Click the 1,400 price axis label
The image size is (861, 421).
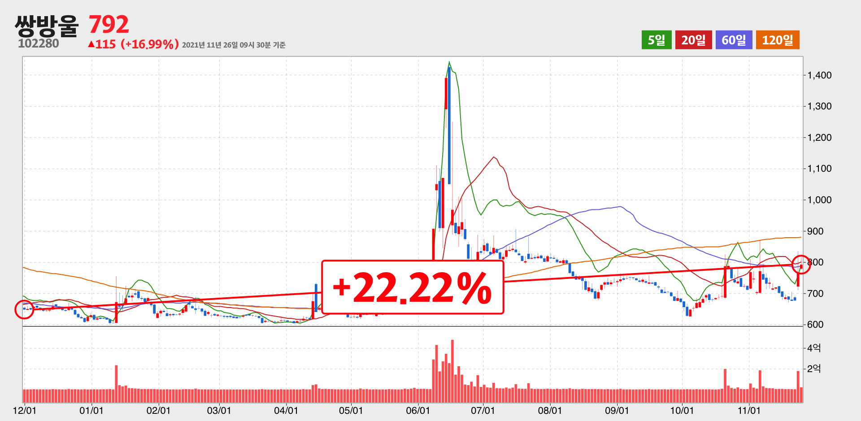pyautogui.click(x=819, y=75)
